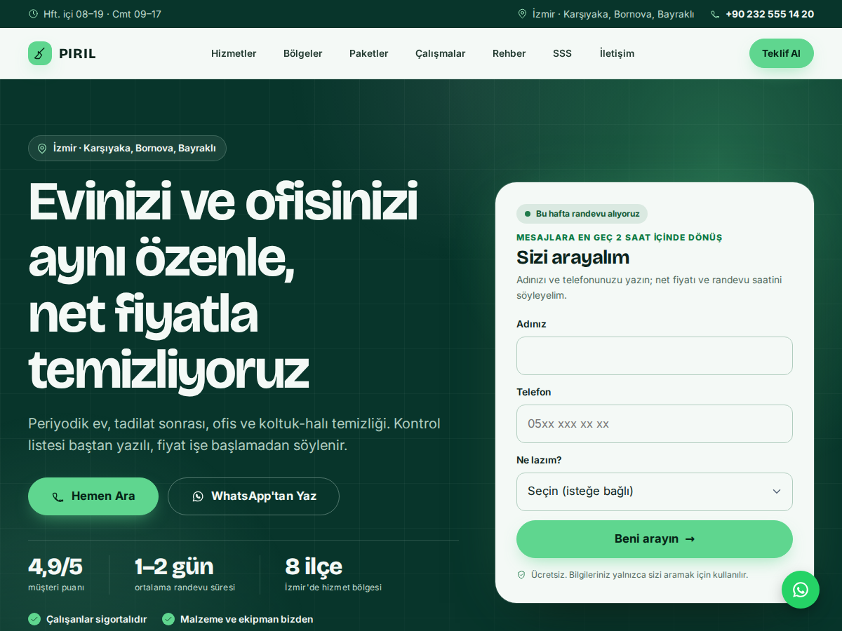Click checkmark icon beside Malzeme ve ekipman bizden
842x631 pixels.
(x=168, y=619)
